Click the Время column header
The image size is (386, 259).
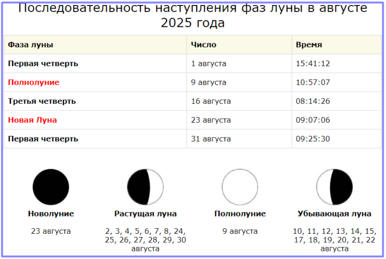tap(309, 45)
